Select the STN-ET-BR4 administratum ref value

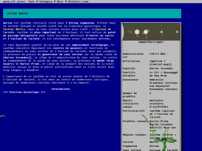157,54
